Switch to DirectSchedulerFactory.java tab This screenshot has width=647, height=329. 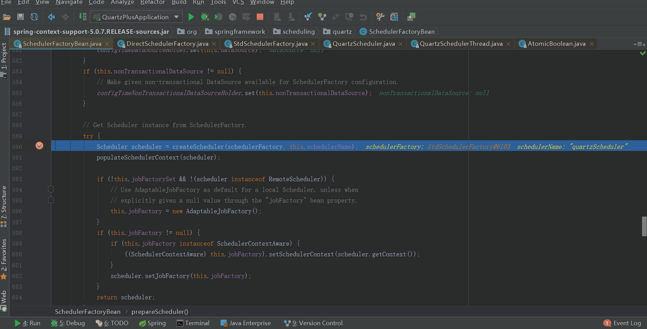pyautogui.click(x=167, y=44)
